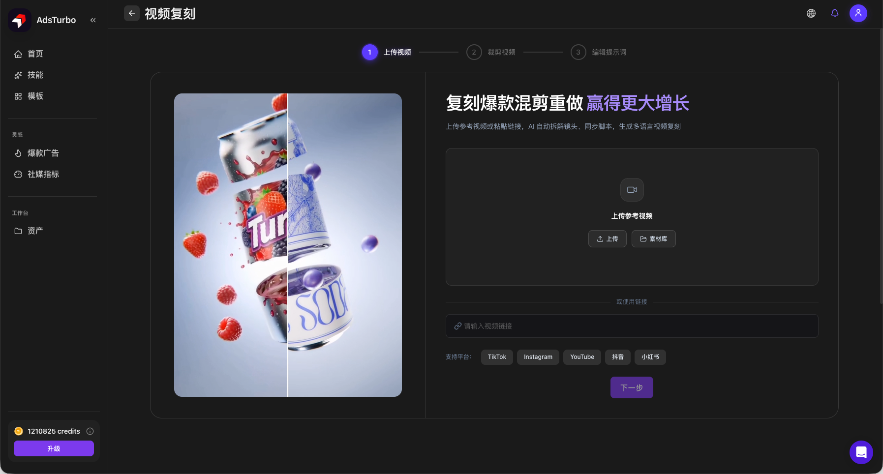This screenshot has height=474, width=883.
Task: Click the 工作台 section label
Action: pos(20,213)
